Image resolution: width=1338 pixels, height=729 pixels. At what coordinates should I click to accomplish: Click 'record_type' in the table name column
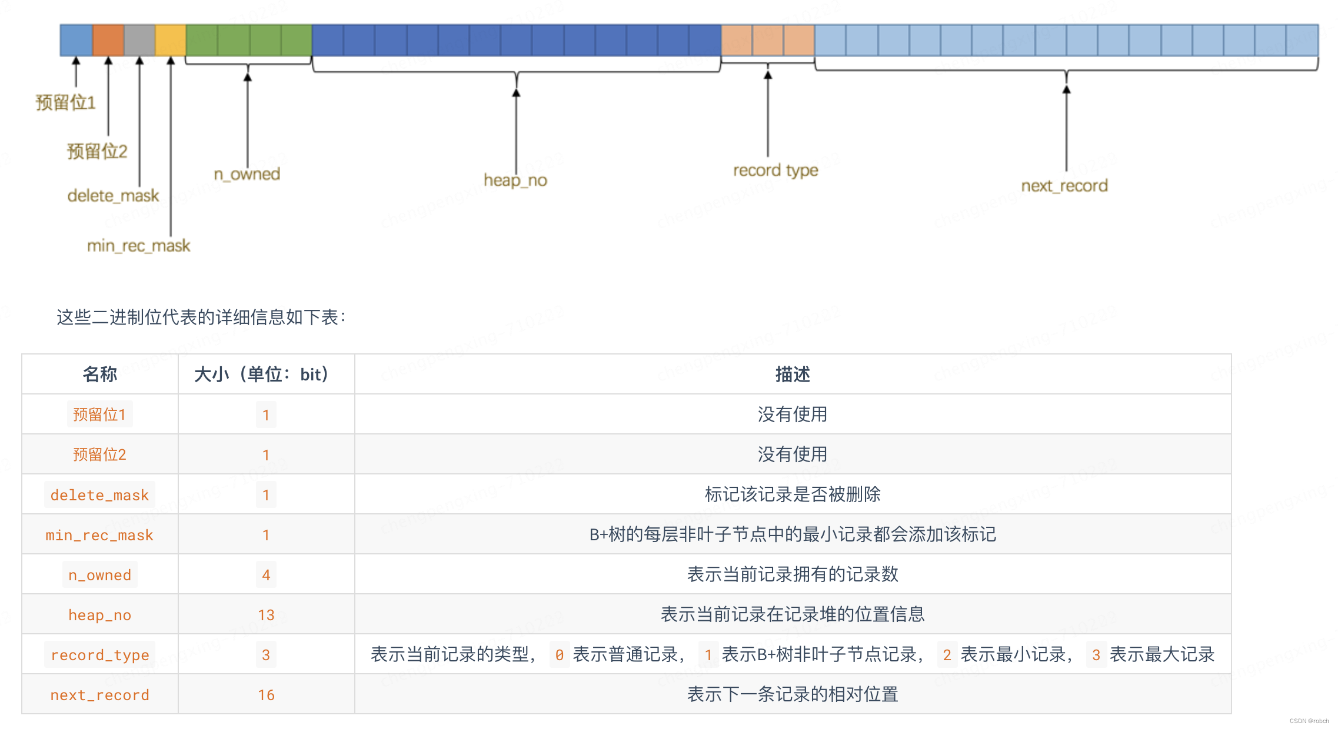point(99,655)
